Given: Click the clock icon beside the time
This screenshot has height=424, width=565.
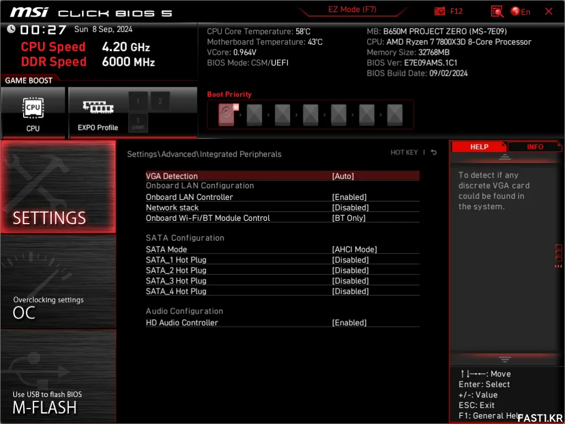Looking at the screenshot, I should 12,29.
